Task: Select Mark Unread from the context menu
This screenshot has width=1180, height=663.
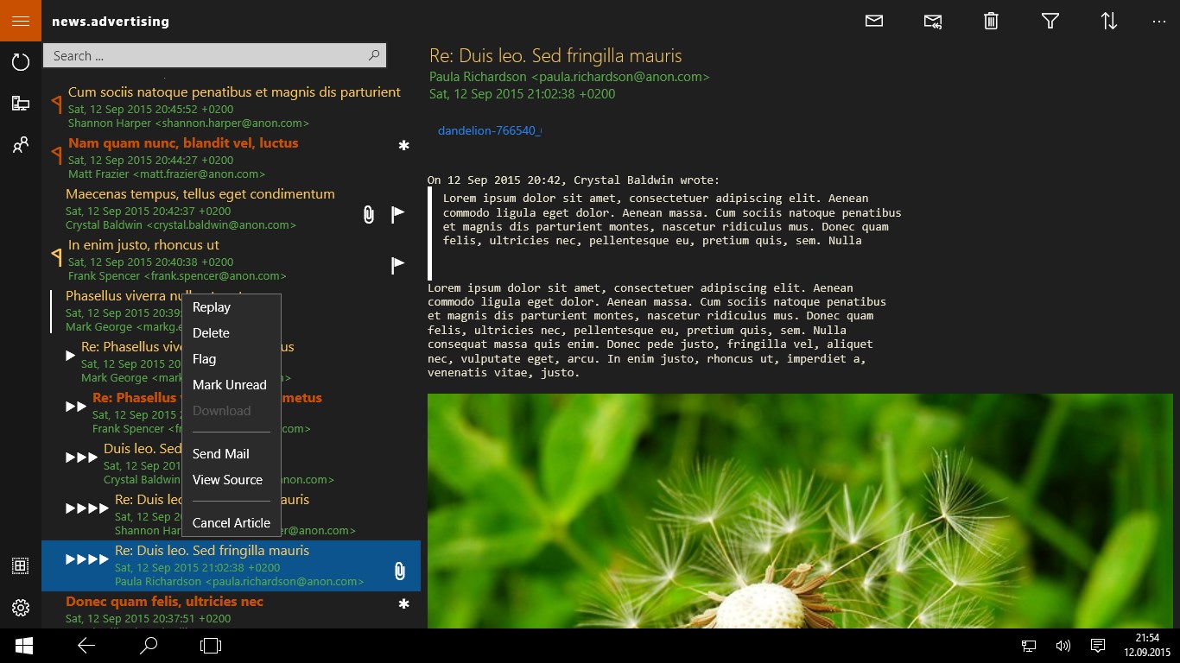Action: click(229, 385)
